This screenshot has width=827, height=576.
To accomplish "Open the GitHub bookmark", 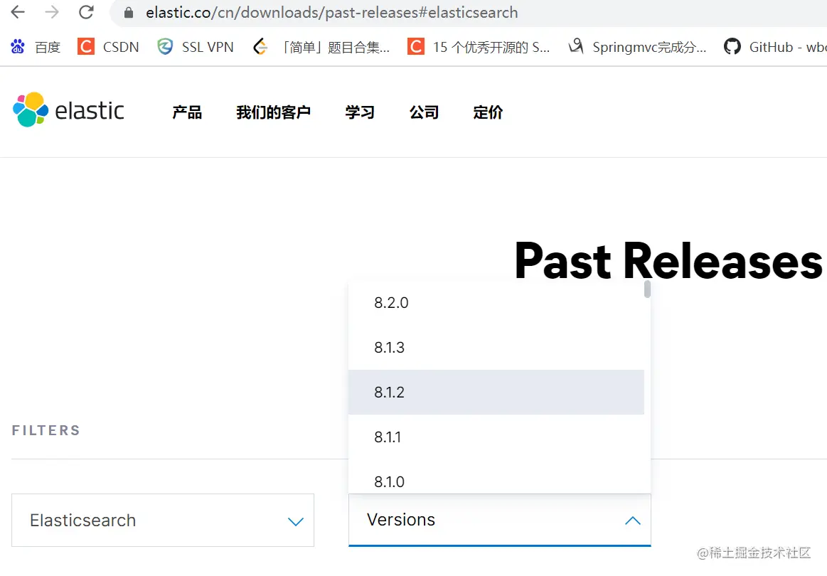I will click(775, 47).
